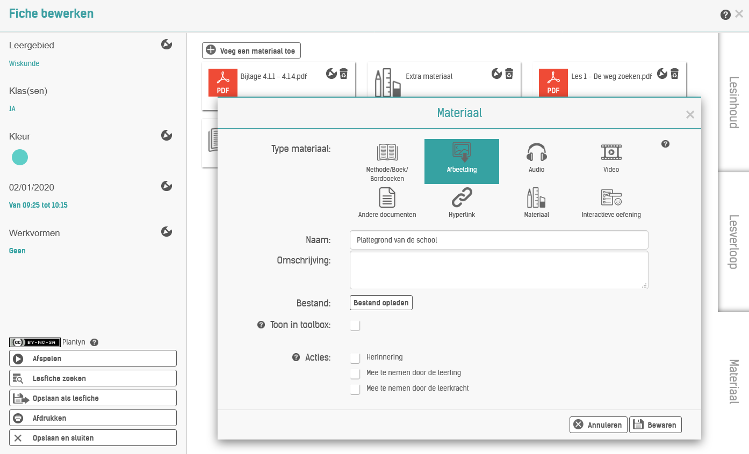Screen dimensions: 749x454
Task: Open help icon beside Acties
Action: (296, 357)
